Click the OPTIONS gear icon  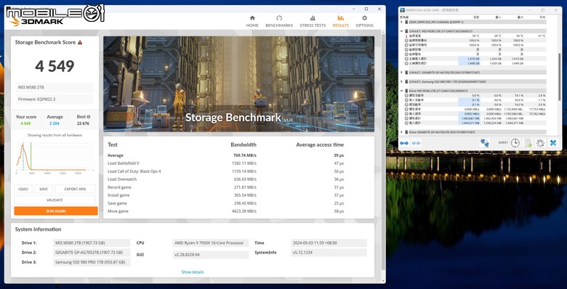pos(364,18)
